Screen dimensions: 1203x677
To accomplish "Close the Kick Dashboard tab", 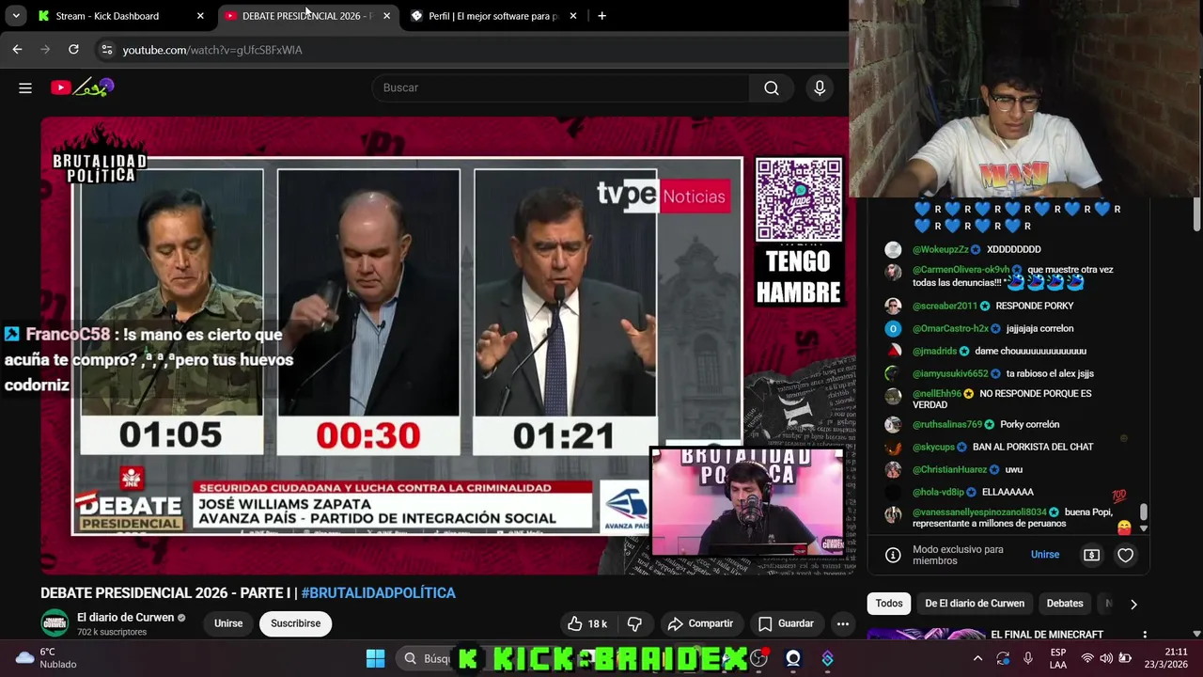I will pyautogui.click(x=200, y=16).
